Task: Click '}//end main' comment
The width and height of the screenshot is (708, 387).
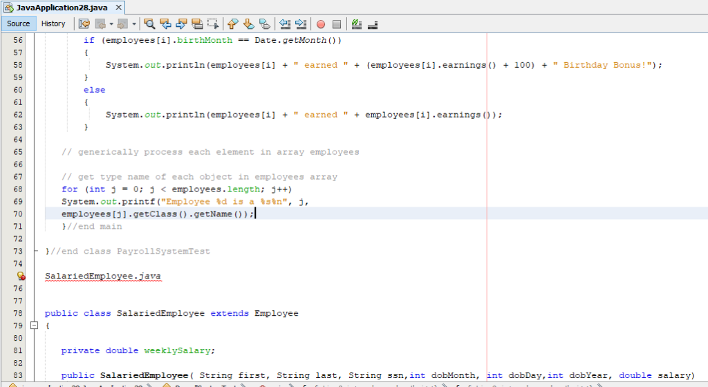Action: [92, 227]
